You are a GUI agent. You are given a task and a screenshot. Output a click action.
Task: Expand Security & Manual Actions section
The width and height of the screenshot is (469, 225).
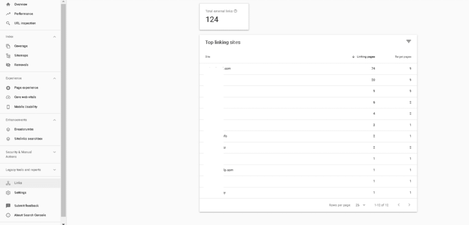click(55, 152)
